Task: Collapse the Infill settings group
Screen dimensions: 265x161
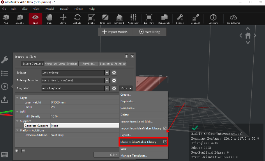Action: click(18, 112)
